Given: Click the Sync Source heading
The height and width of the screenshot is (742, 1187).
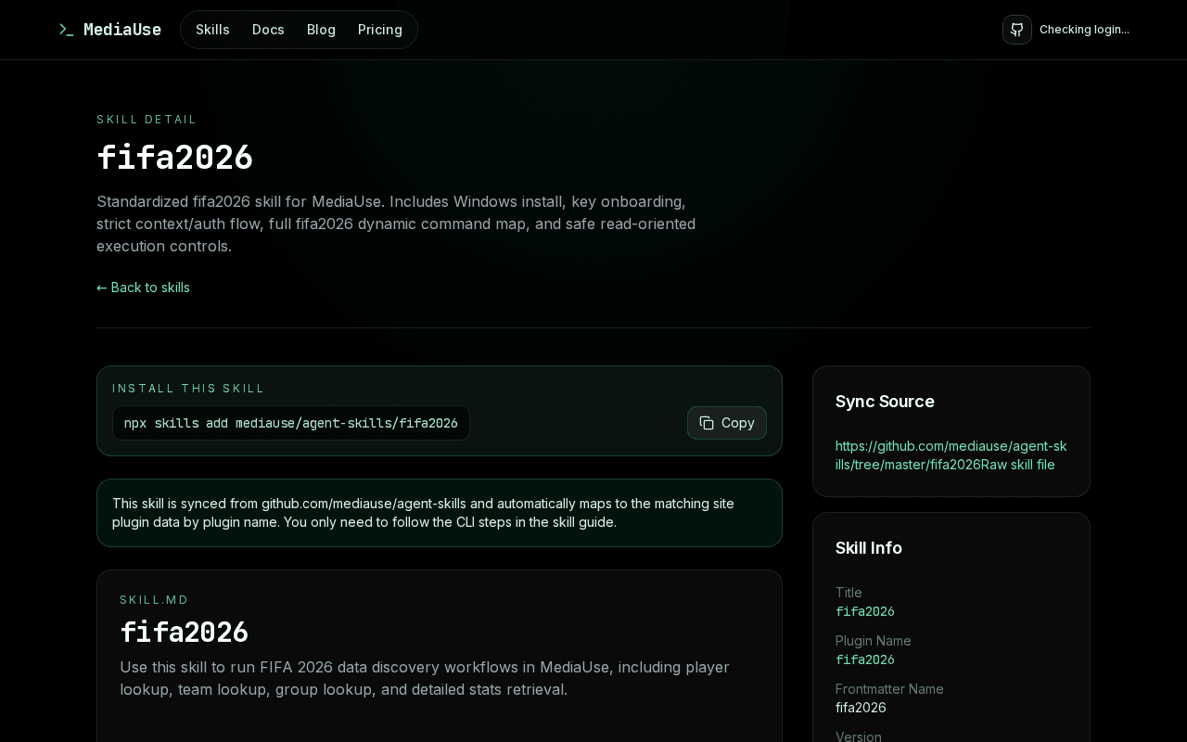Looking at the screenshot, I should click(x=885, y=402).
